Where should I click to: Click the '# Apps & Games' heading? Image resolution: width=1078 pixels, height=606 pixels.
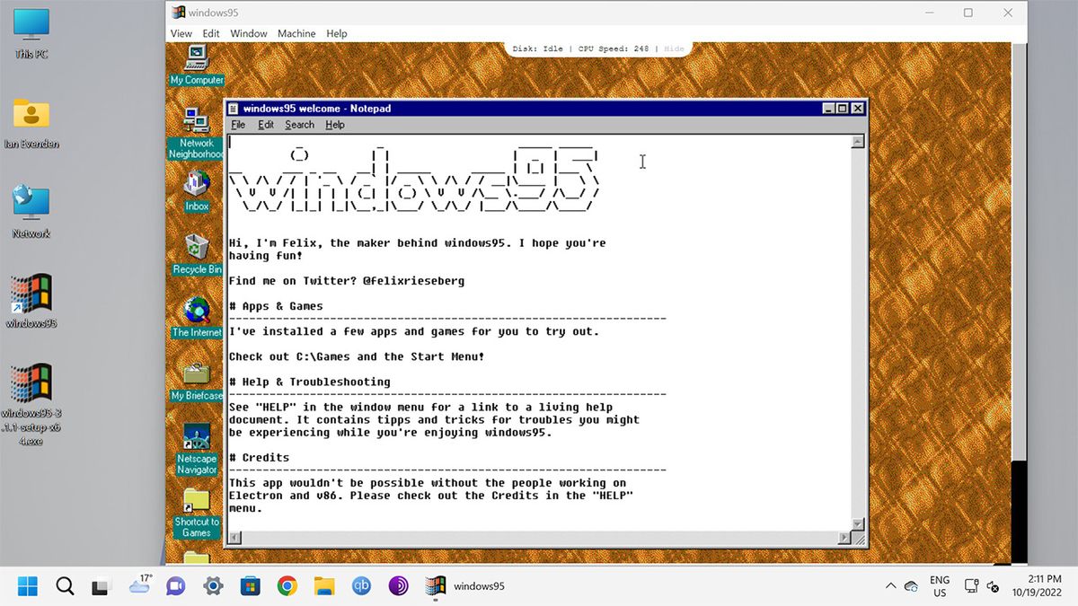(276, 306)
